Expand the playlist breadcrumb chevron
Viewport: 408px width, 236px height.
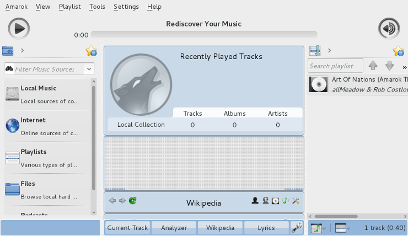pos(329,51)
